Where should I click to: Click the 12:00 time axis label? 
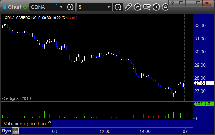[x=105, y=131]
